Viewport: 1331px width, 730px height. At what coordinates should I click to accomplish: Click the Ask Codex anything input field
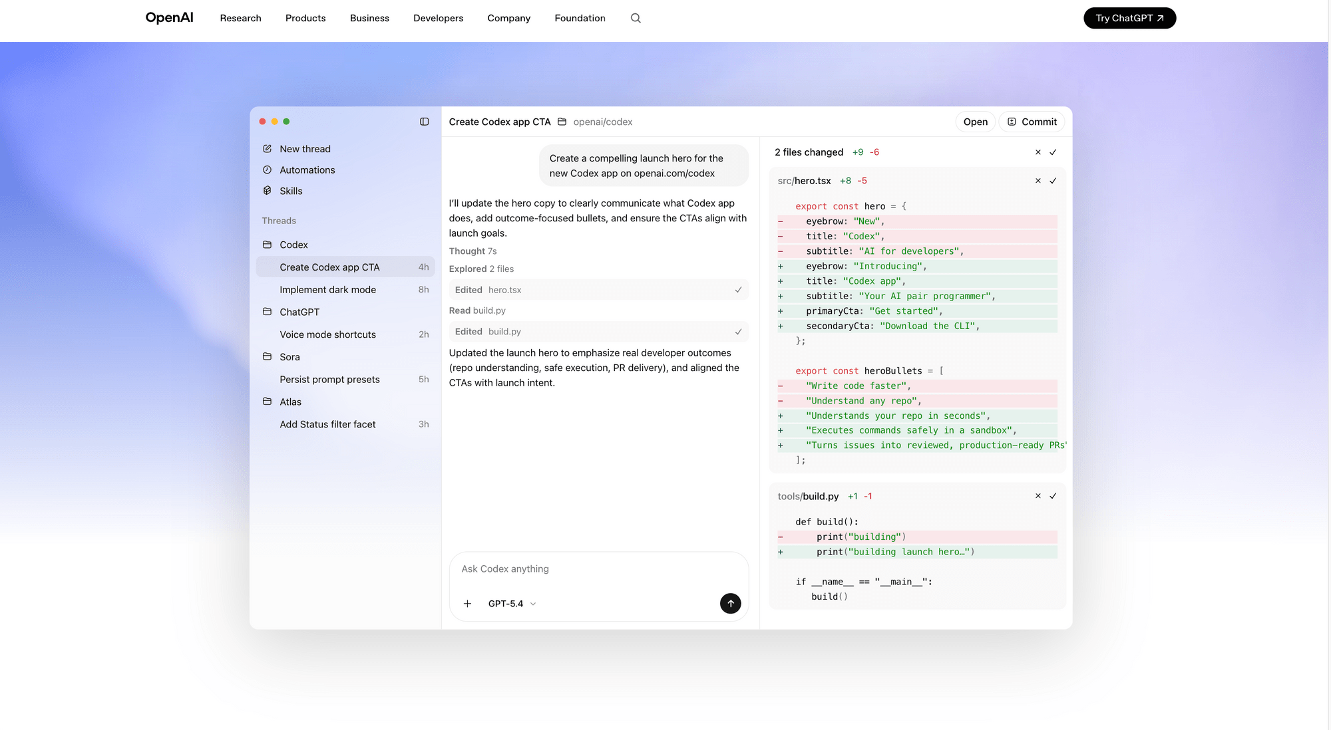coord(598,568)
